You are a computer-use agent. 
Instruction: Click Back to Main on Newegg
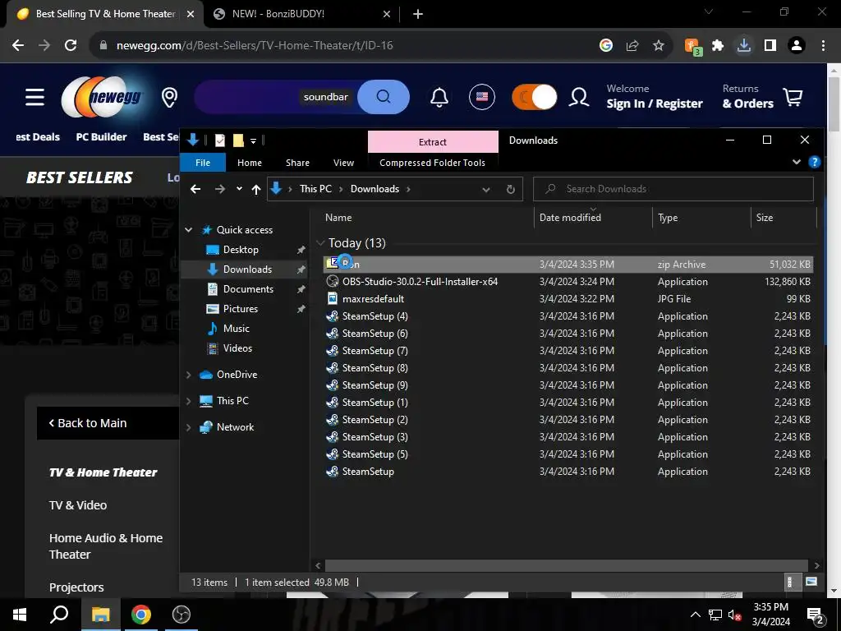tap(87, 423)
